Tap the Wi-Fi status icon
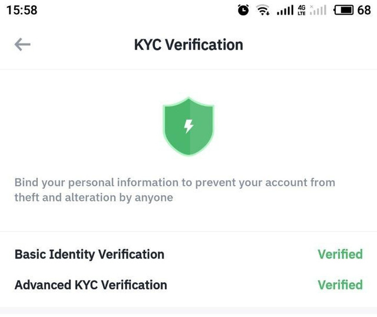 [x=263, y=10]
